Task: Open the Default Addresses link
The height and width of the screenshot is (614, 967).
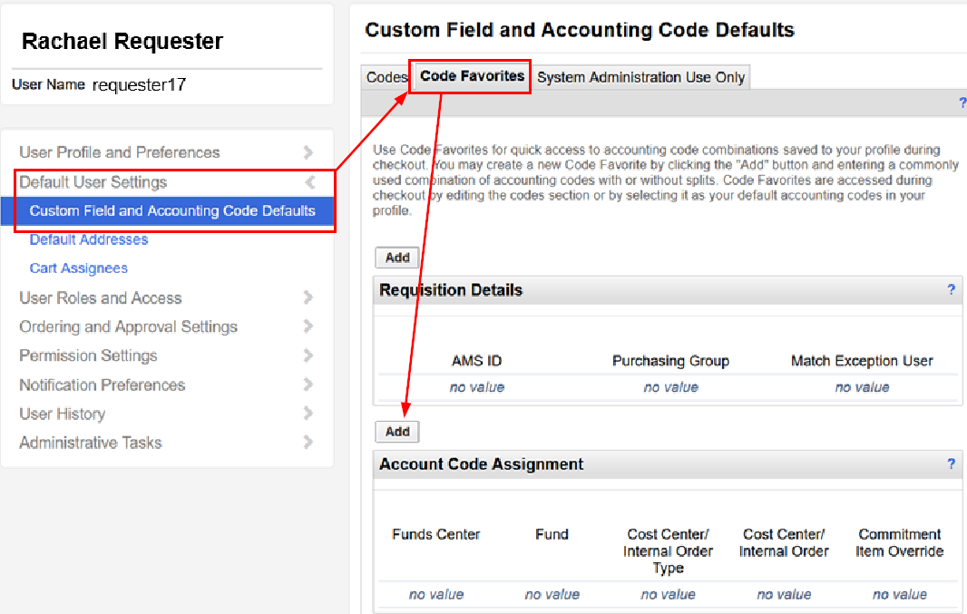Action: click(x=89, y=239)
